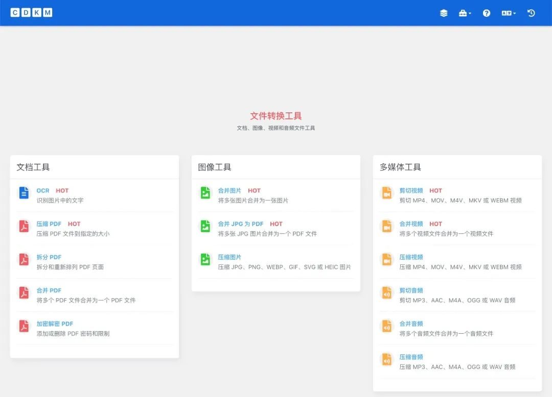Click the 图像工具 panel header
This screenshot has width=552, height=397.
pyautogui.click(x=214, y=167)
